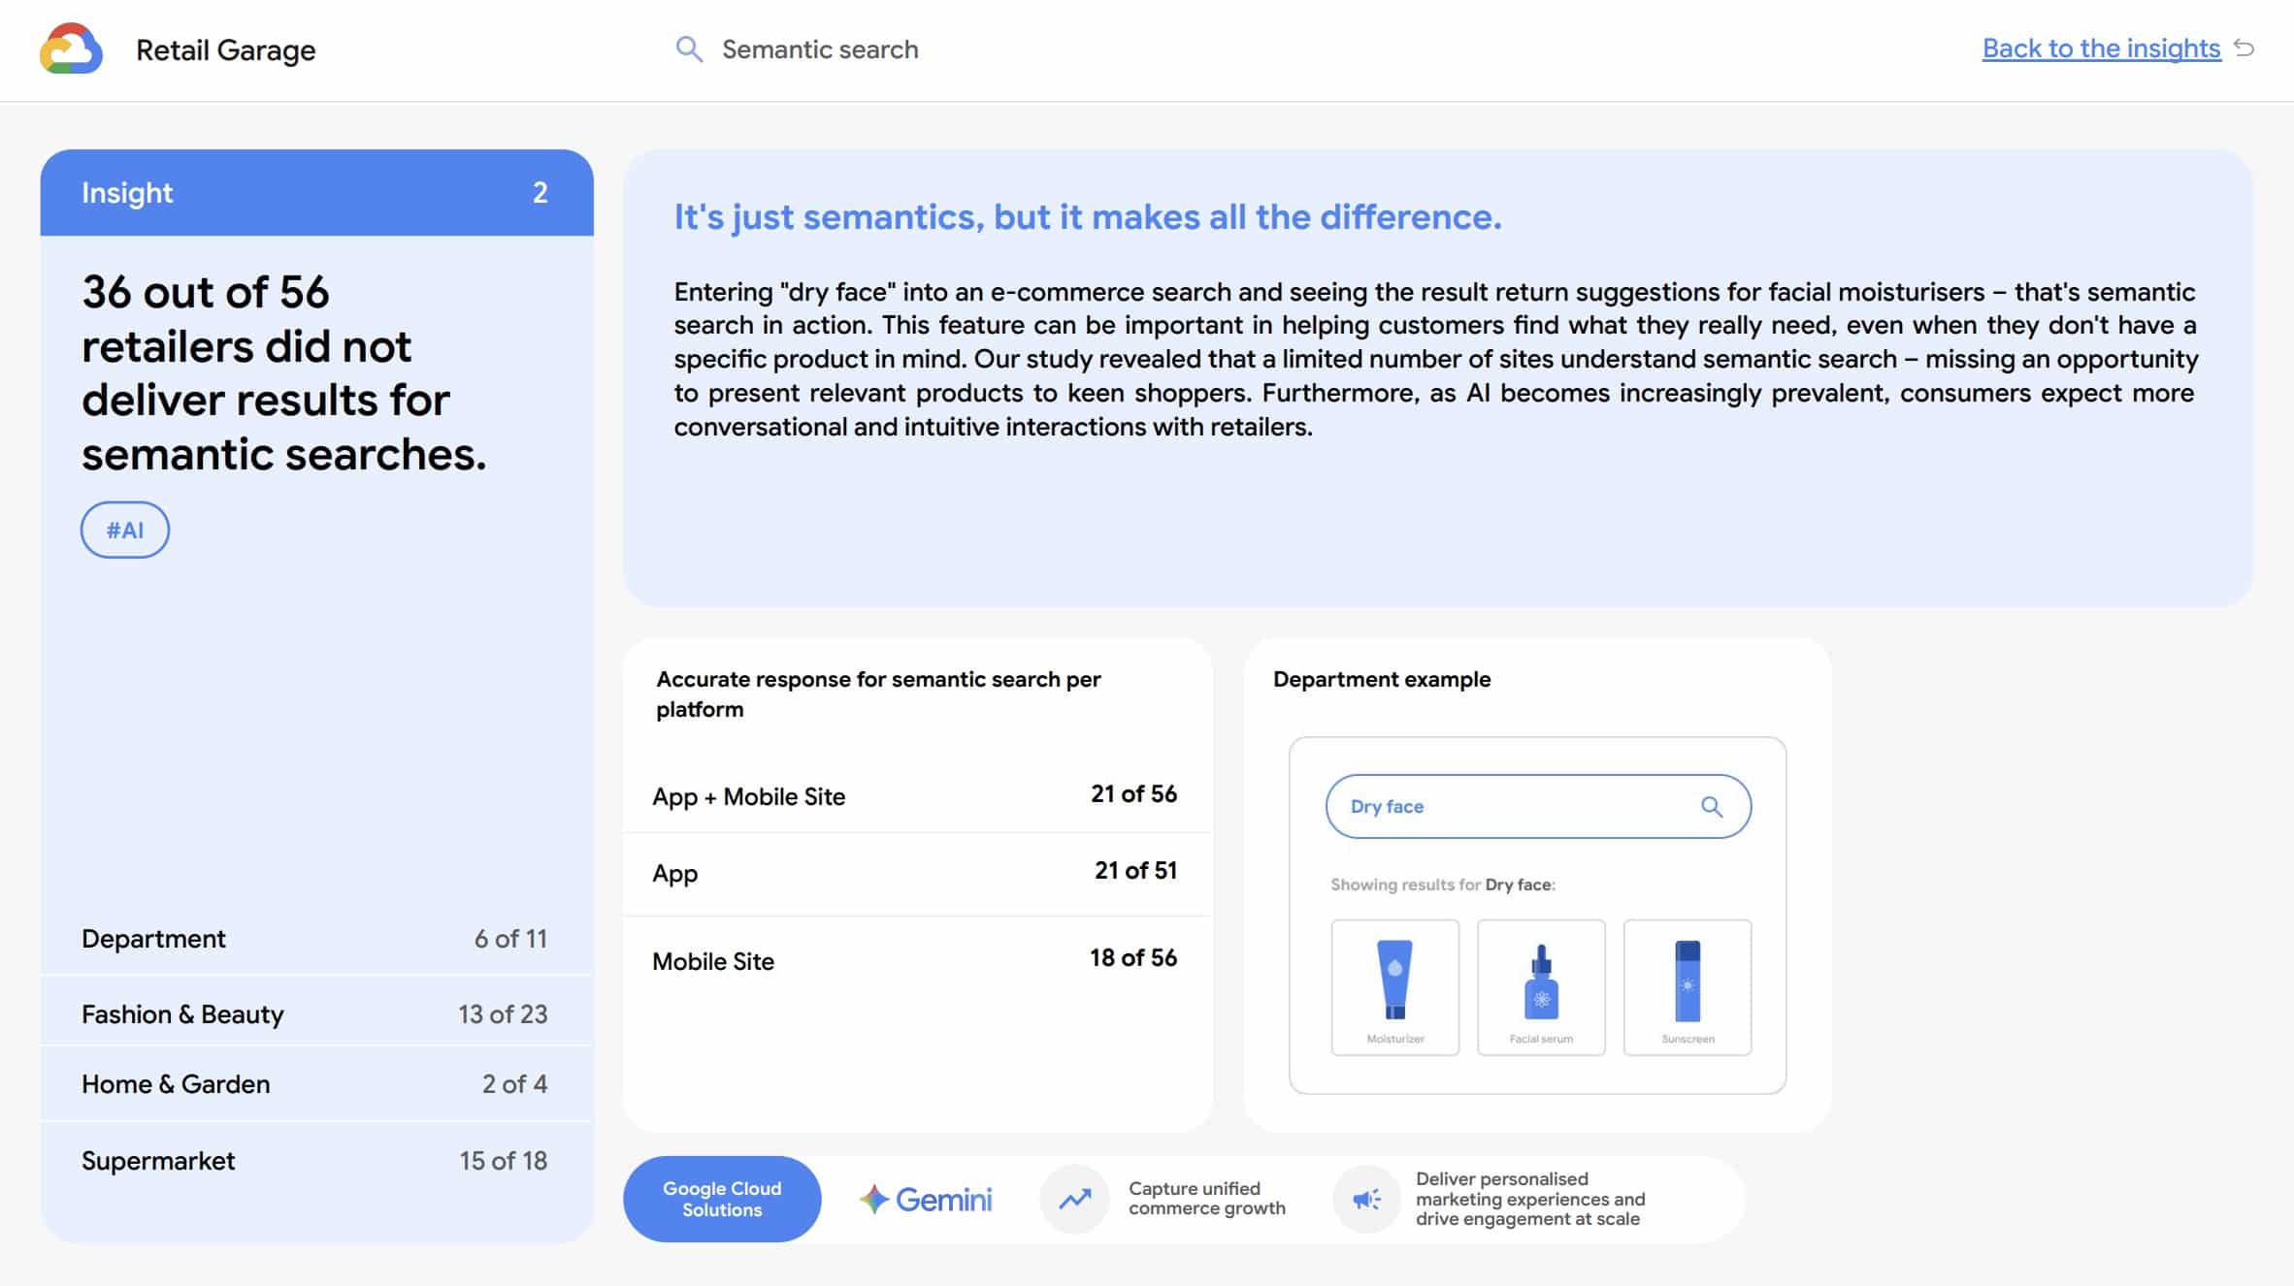Viewport: 2294px width, 1286px height.
Task: Click the Google Cloud Solutions button
Action: tap(722, 1199)
